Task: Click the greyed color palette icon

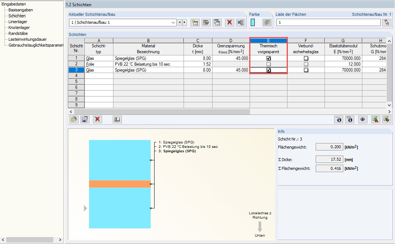Action: pos(267,23)
